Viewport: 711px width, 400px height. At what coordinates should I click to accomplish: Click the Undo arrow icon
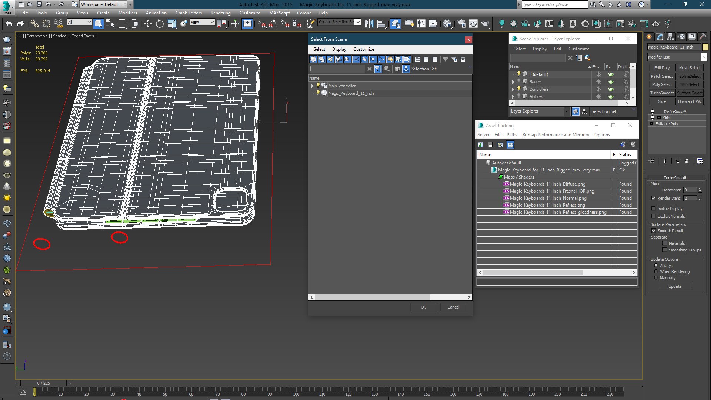click(9, 24)
